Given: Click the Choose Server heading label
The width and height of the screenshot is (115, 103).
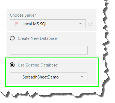Looking at the screenshot, I should (23, 15).
